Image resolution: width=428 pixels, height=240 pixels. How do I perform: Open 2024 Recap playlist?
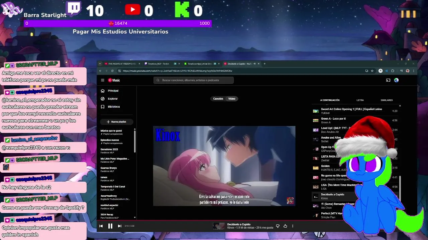116,216
